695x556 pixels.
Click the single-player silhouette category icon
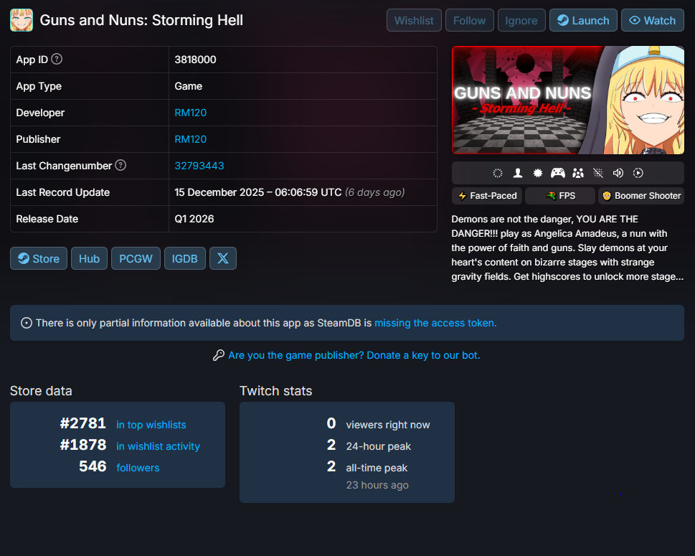518,173
